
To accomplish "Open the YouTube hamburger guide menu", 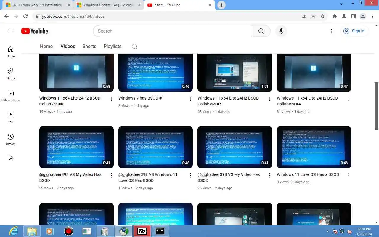I will point(11,31).
